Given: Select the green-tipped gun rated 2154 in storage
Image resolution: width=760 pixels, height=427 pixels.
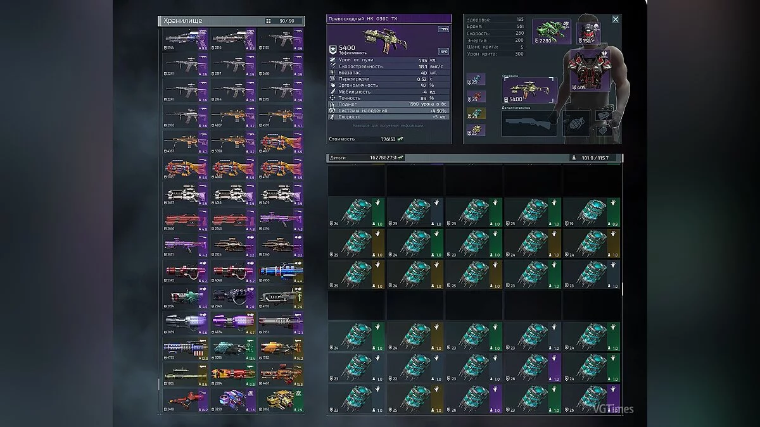Looking at the screenshot, I should (x=186, y=297).
